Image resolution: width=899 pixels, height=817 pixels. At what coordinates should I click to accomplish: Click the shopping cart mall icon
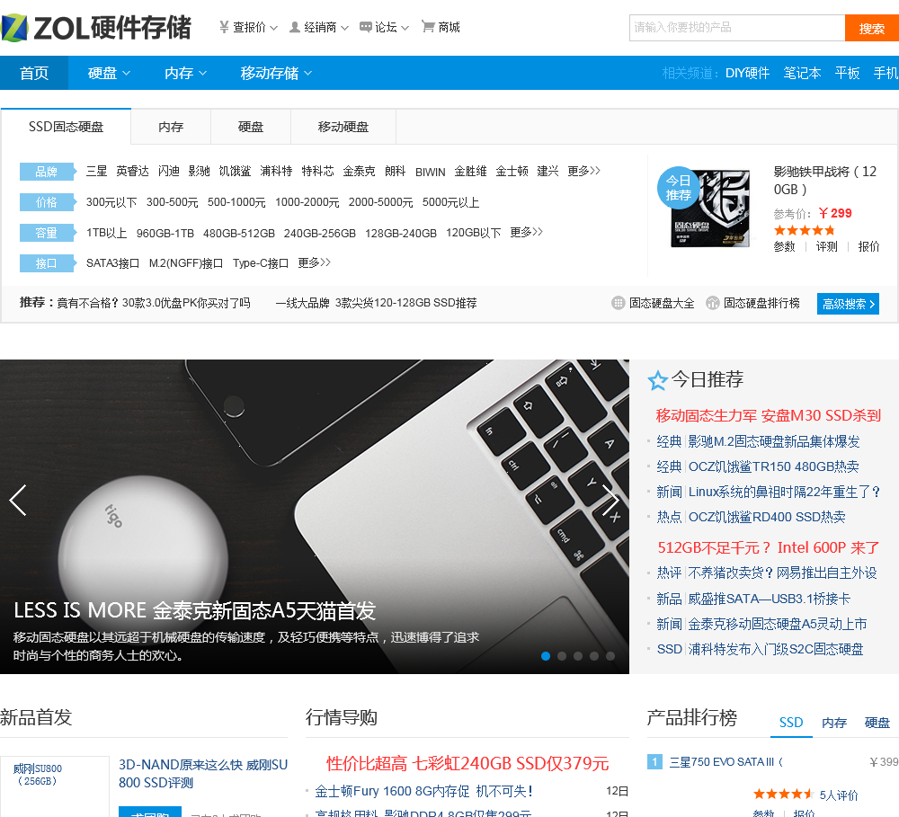pos(428,27)
